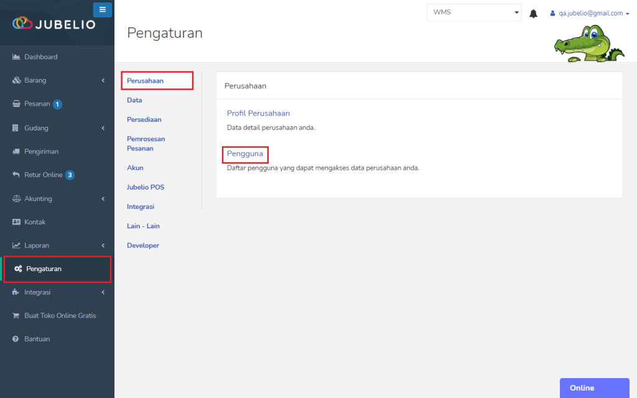Open the notifications bell

click(x=533, y=14)
